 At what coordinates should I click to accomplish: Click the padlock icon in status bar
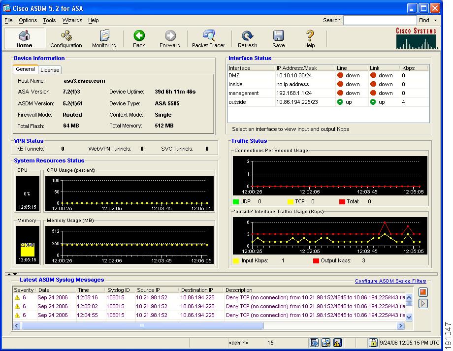coord(373,343)
